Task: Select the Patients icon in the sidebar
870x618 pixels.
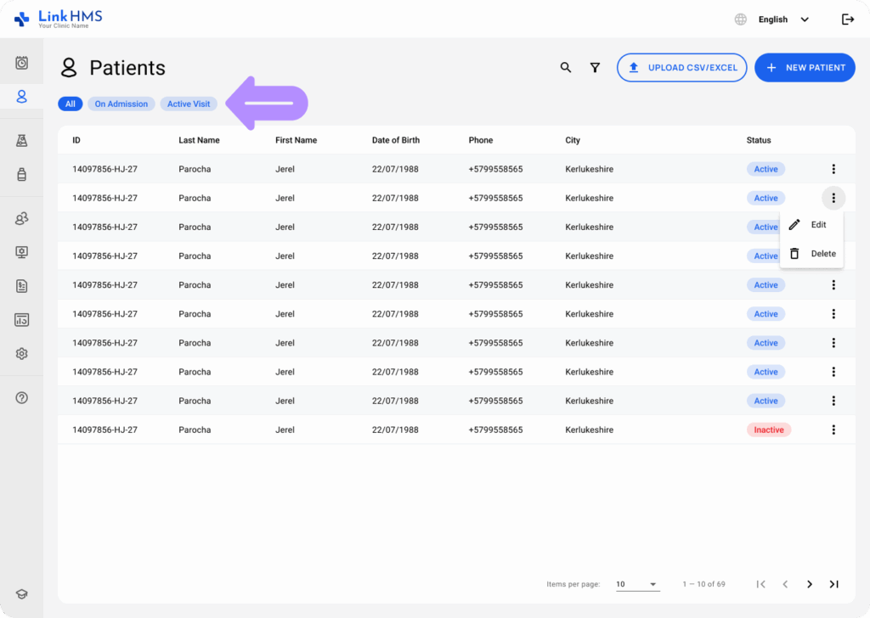Action: pyautogui.click(x=22, y=96)
